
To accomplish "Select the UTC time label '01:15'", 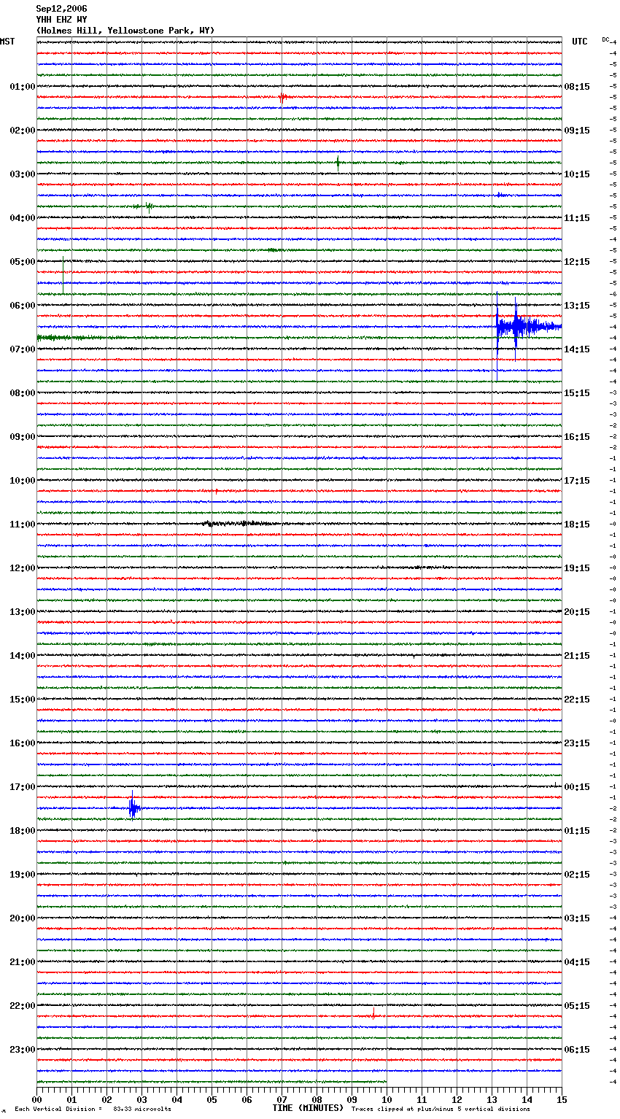I will click(x=577, y=831).
